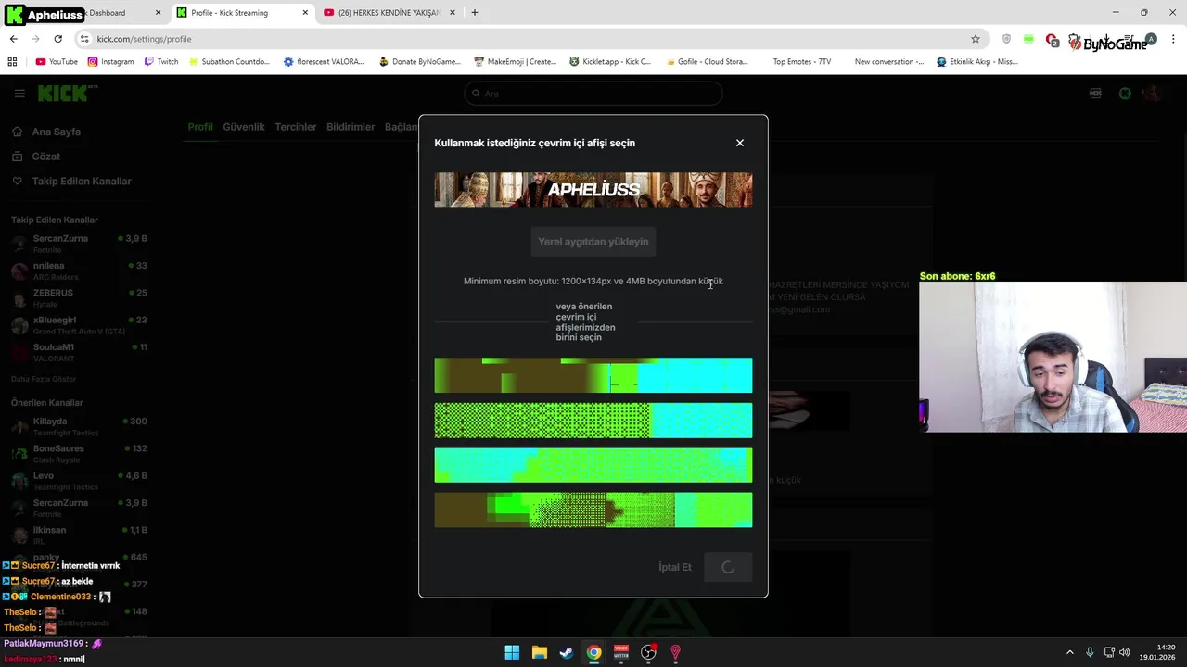Screen dimensions: 1187x667
Task: Switch to the Güvenlik settings tab
Action: click(244, 127)
